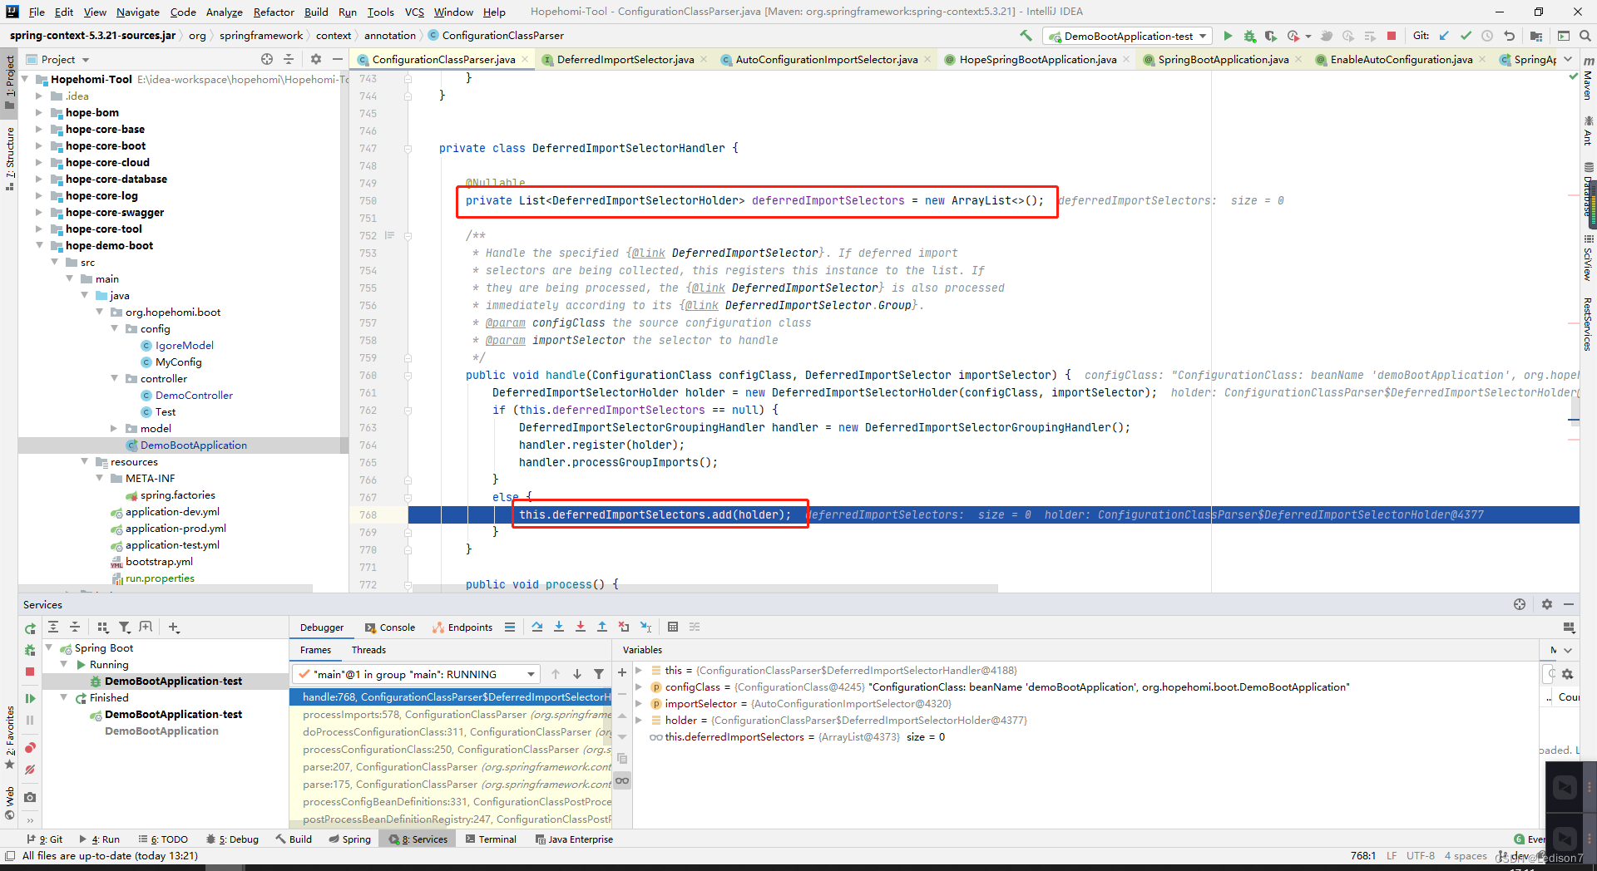Toggle the glasses watches-view button
The height and width of the screenshot is (871, 1597).
622,780
